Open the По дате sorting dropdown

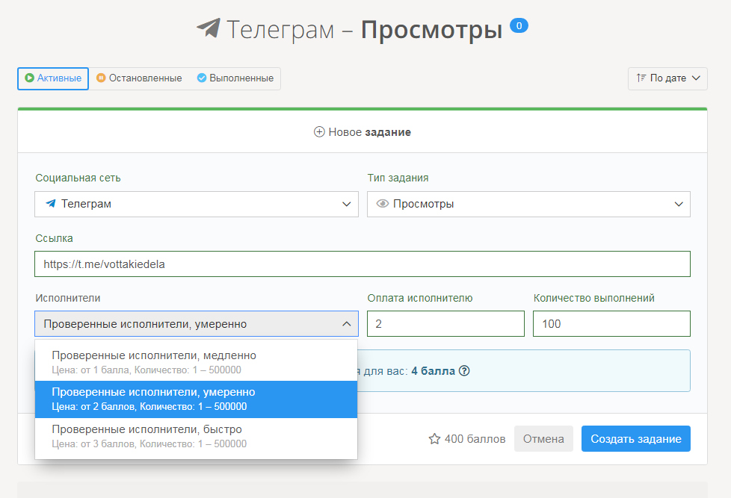(667, 78)
